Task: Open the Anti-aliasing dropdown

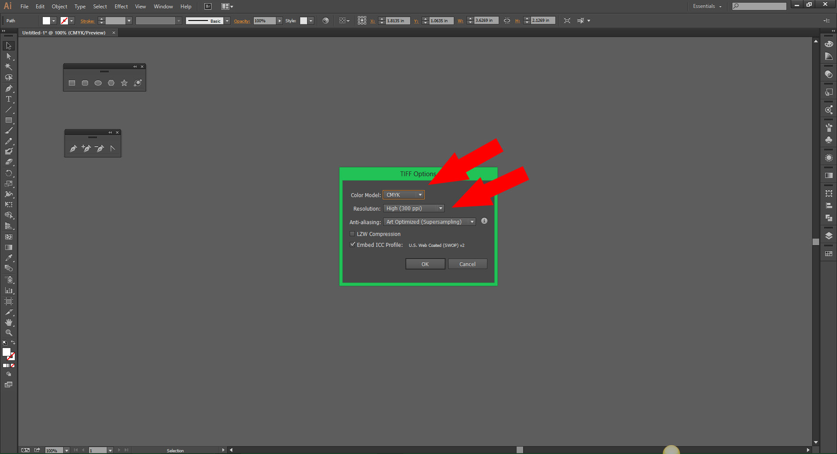Action: click(429, 222)
